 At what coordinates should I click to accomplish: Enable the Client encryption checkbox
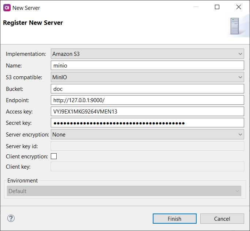(54, 156)
